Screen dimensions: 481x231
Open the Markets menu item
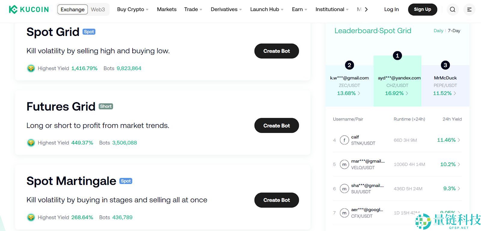pyautogui.click(x=167, y=9)
